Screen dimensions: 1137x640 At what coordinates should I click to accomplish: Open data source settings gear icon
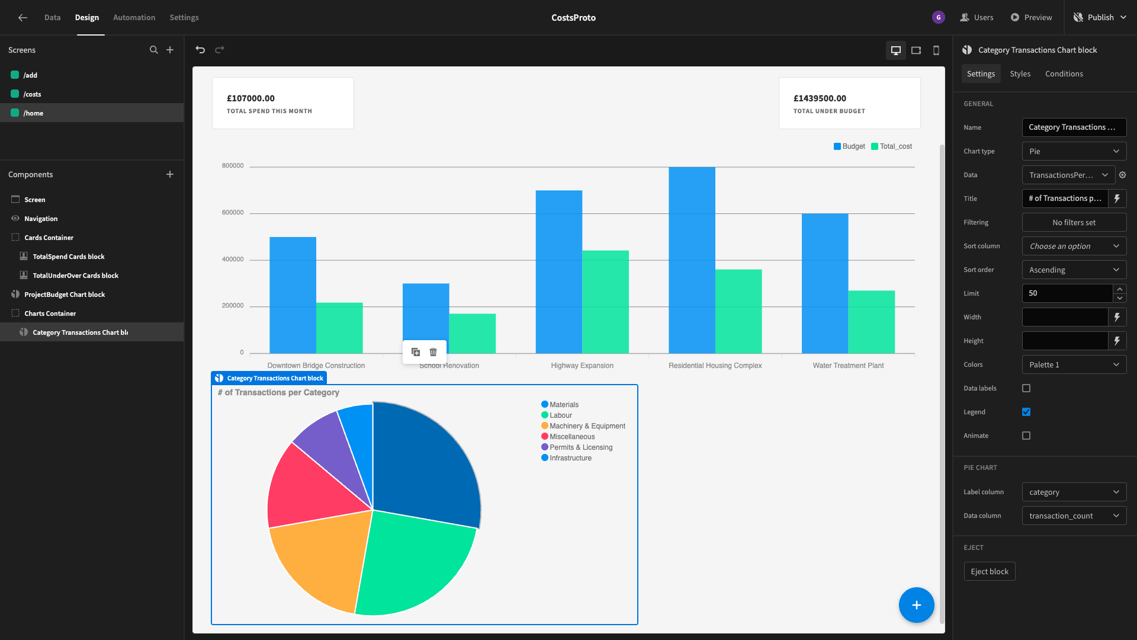1122,175
